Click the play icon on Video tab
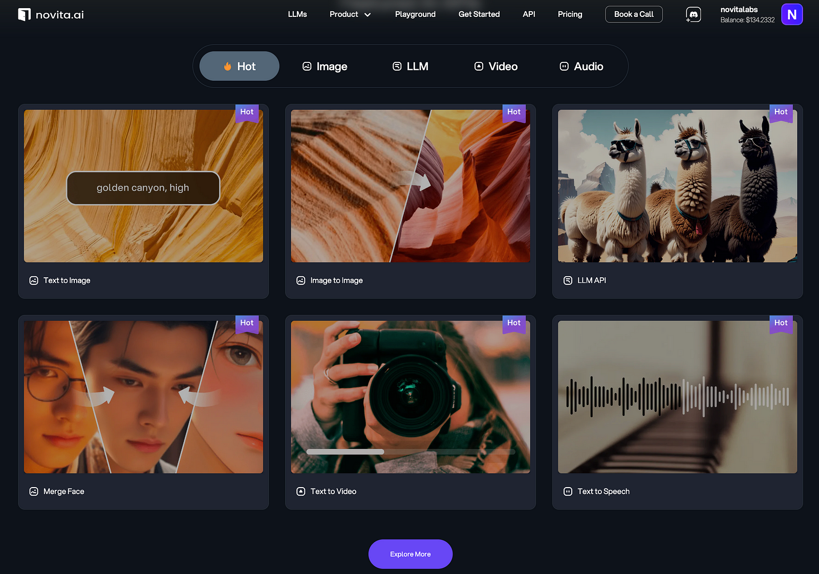Image resolution: width=819 pixels, height=574 pixels. (x=479, y=67)
